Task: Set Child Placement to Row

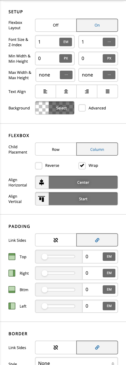Action: coord(56,150)
